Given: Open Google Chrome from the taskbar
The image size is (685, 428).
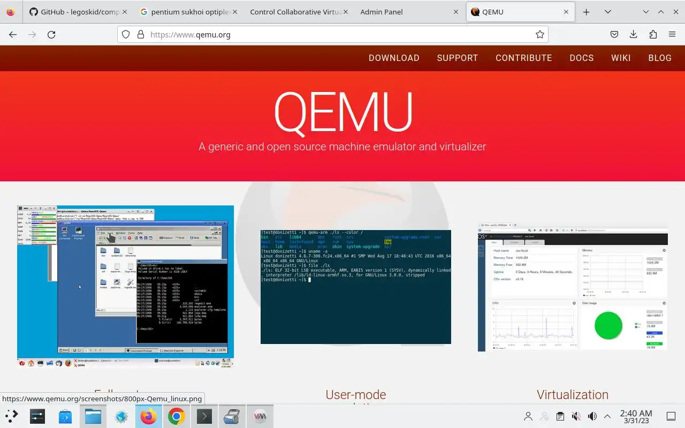Looking at the screenshot, I should point(177,416).
